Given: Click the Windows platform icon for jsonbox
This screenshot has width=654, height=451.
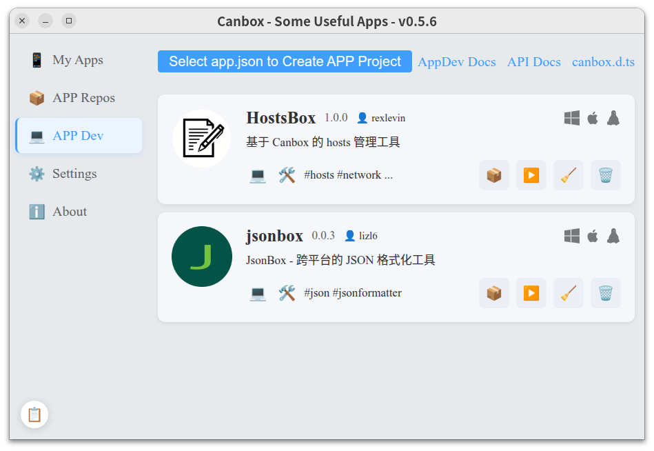Looking at the screenshot, I should pyautogui.click(x=572, y=236).
